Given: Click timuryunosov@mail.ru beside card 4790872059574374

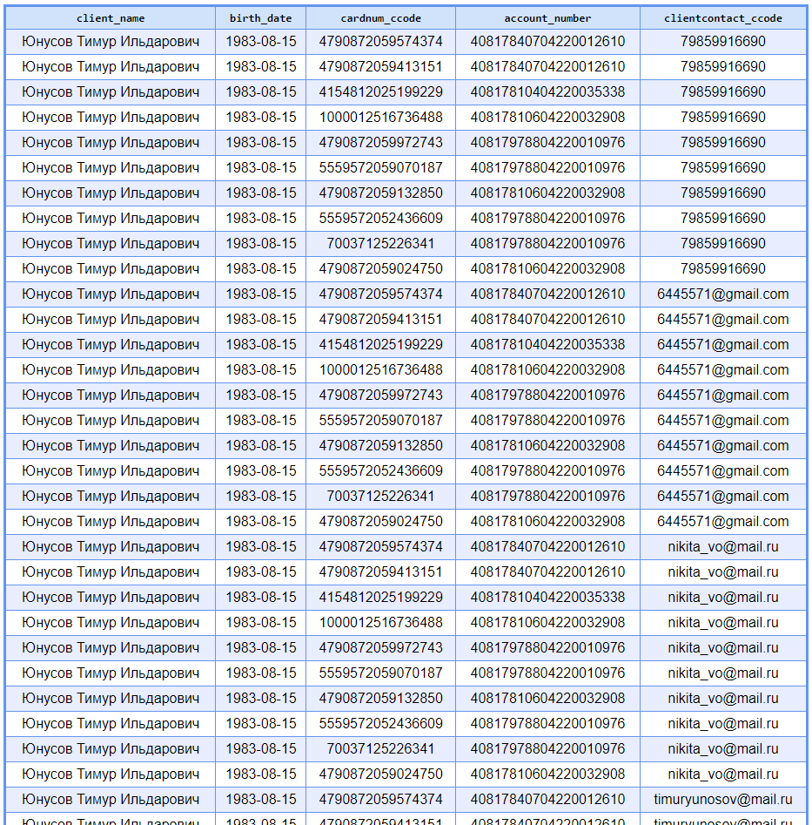Looking at the screenshot, I should pos(722,800).
